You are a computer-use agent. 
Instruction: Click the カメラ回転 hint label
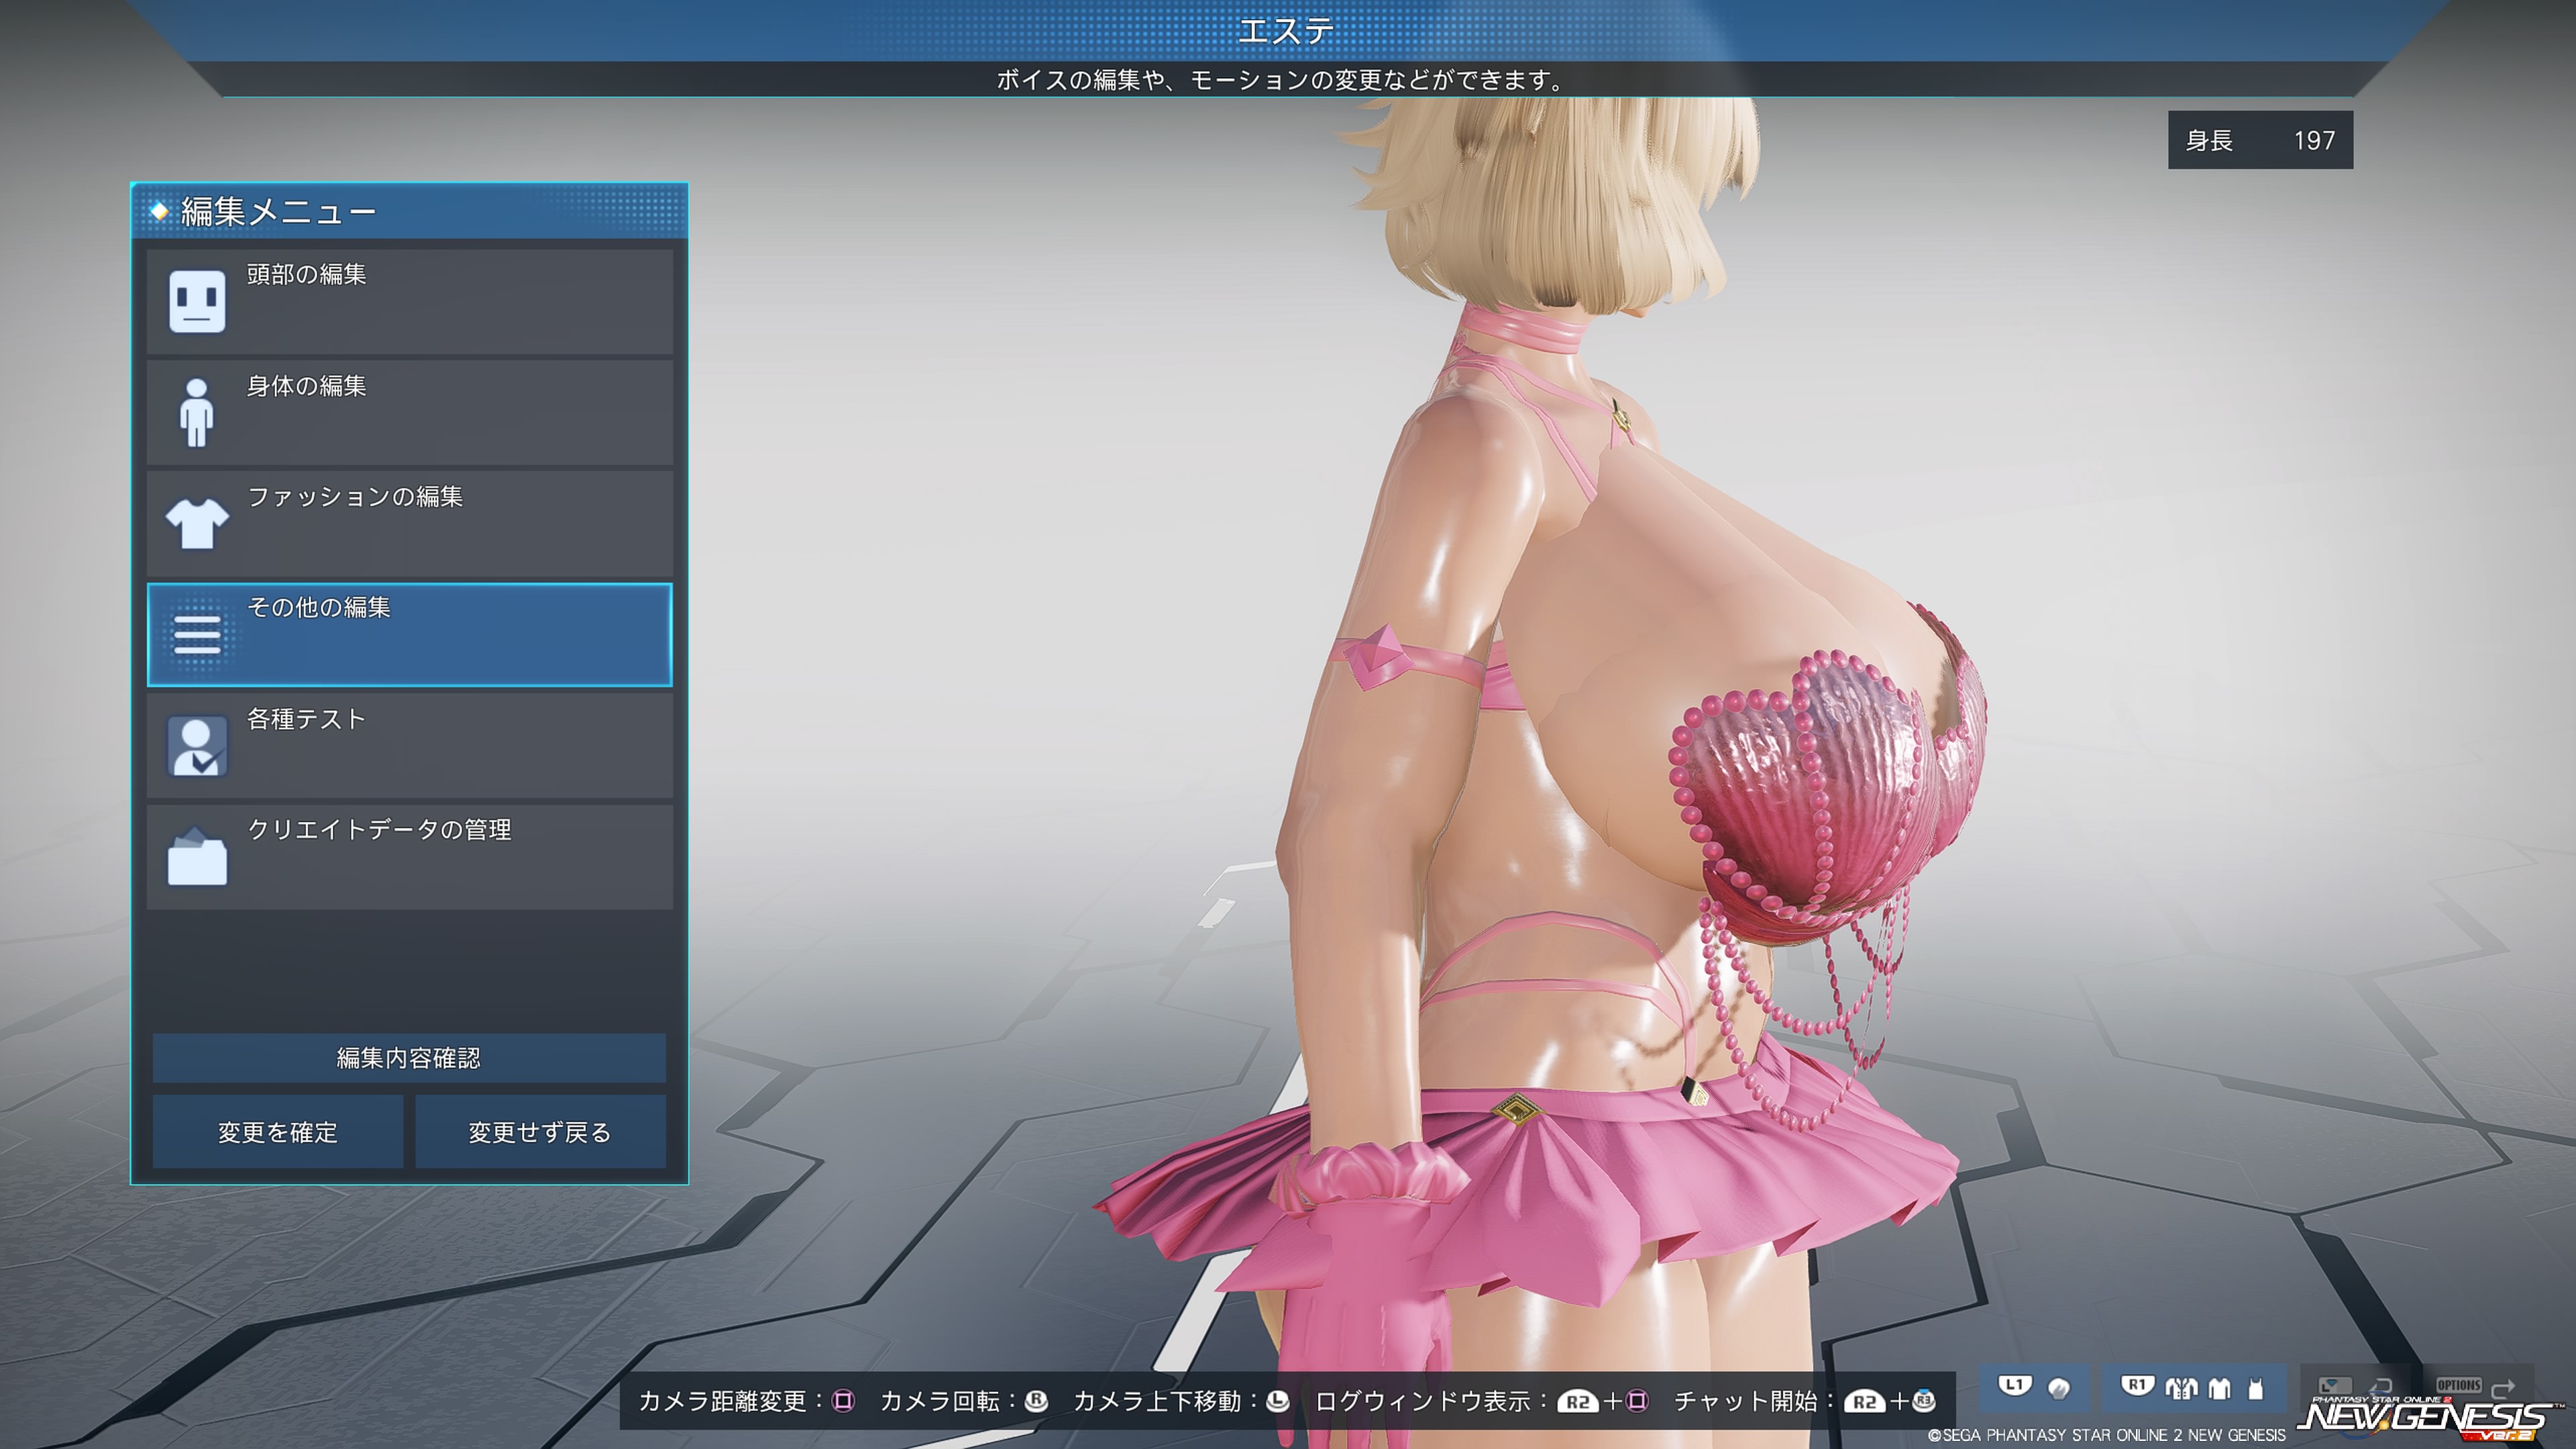pos(939,1401)
